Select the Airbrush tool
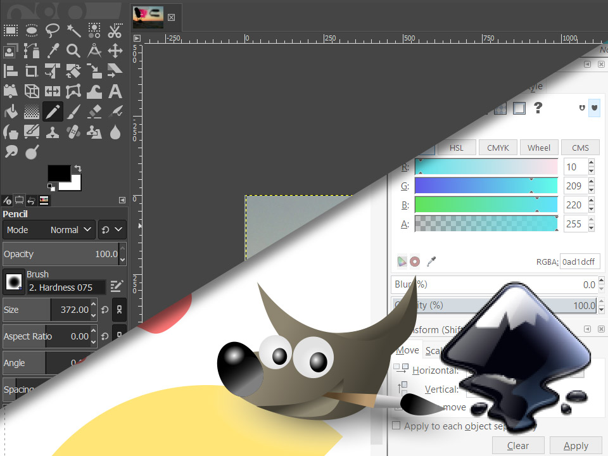608x456 pixels. (x=115, y=112)
